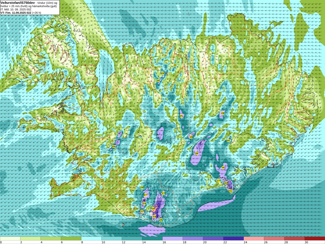Image resolution: width=325 pixels, height=244 pixels.
Task: Select the 2–4 m/s light green legend swatch
Action: click(30, 239)
